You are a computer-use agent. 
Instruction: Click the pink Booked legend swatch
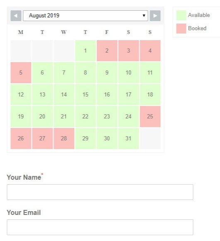point(181,29)
